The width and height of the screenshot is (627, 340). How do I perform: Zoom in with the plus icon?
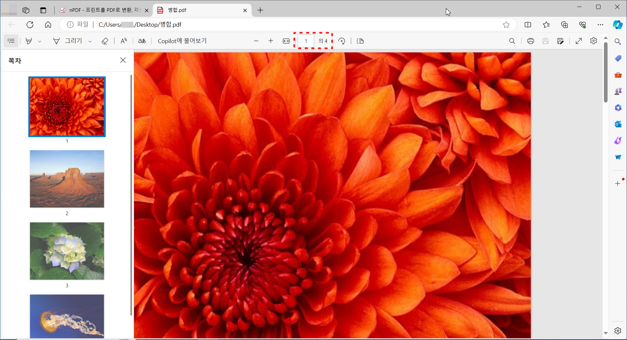pyautogui.click(x=271, y=41)
